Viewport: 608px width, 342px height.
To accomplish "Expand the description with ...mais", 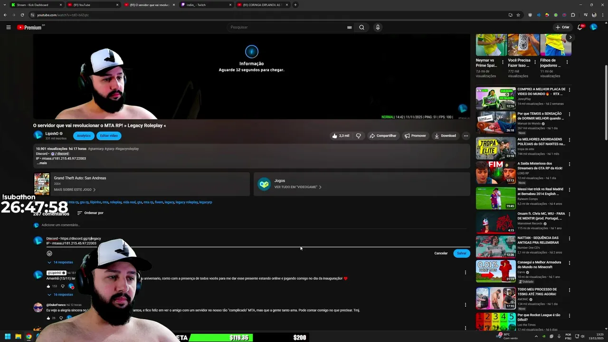I will 42,163.
